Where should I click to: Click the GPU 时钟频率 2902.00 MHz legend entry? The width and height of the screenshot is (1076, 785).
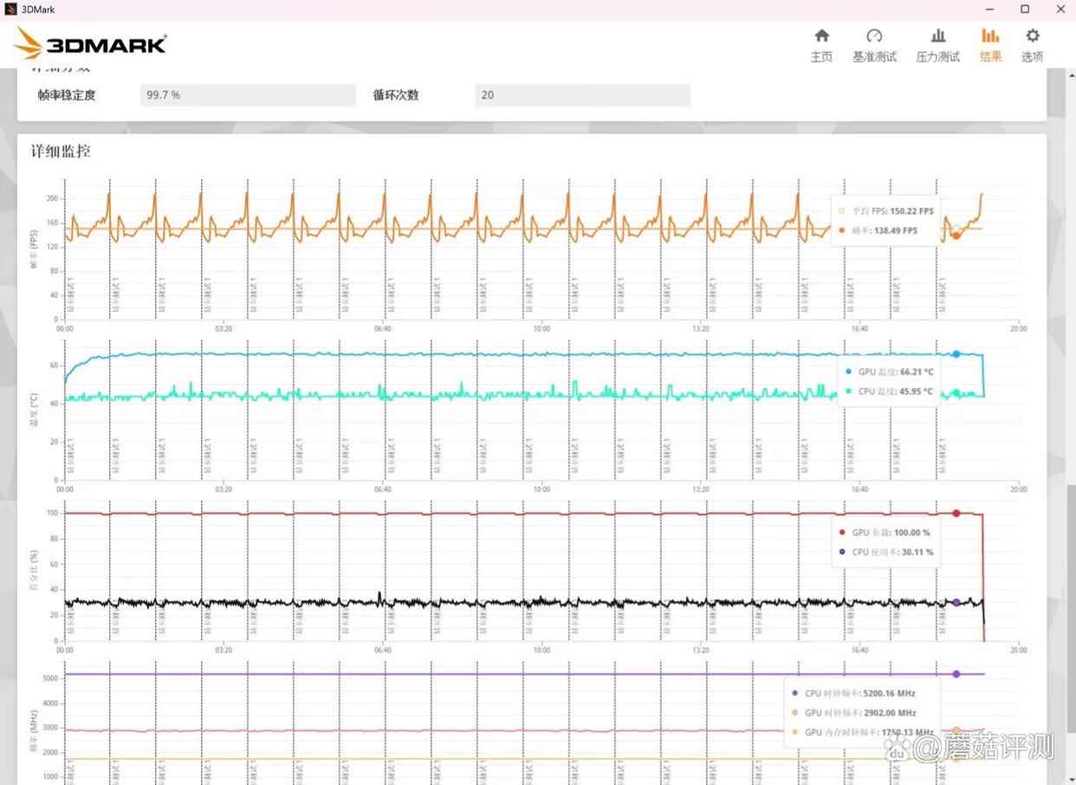click(853, 713)
